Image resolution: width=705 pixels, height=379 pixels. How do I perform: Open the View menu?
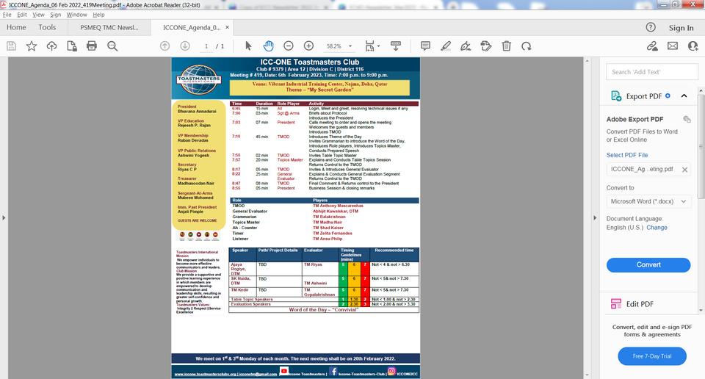click(38, 15)
